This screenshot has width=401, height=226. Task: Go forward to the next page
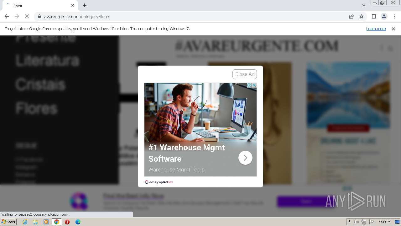click(17, 16)
